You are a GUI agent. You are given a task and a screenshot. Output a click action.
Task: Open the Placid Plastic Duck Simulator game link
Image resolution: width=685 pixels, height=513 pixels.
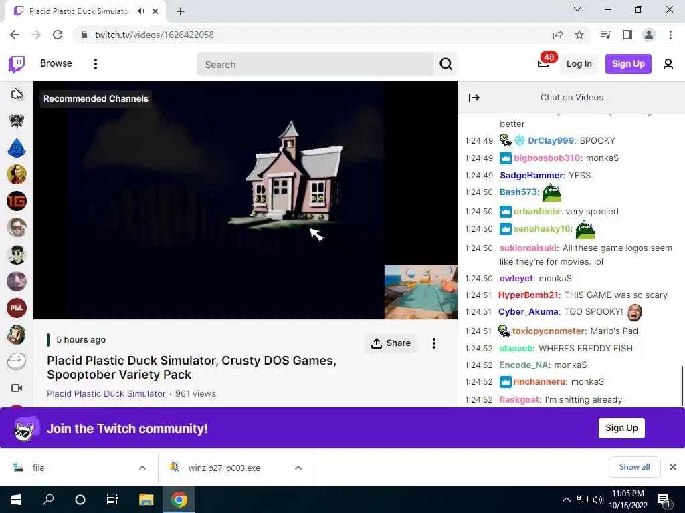point(106,393)
